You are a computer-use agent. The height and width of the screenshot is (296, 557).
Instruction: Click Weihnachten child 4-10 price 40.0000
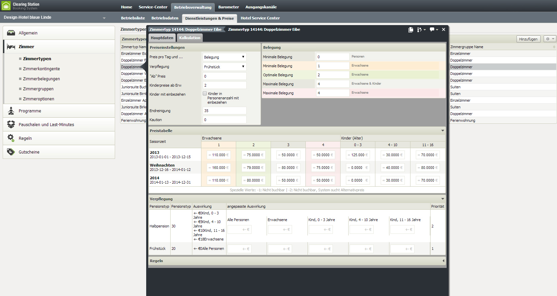pyautogui.click(x=392, y=168)
